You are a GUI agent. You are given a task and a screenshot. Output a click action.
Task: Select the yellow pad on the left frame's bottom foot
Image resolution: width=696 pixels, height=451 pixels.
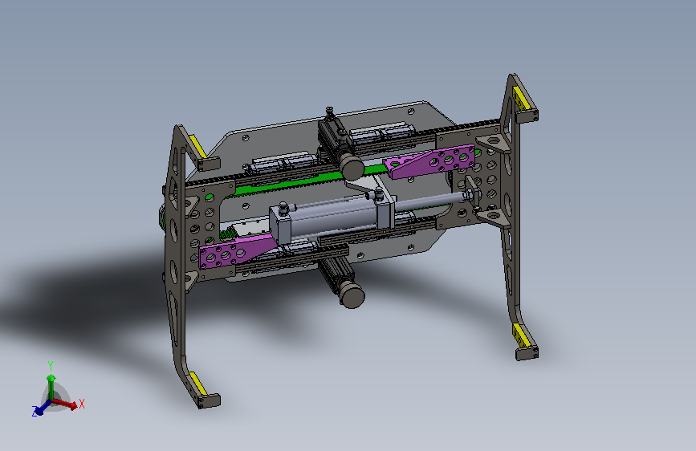tap(198, 384)
